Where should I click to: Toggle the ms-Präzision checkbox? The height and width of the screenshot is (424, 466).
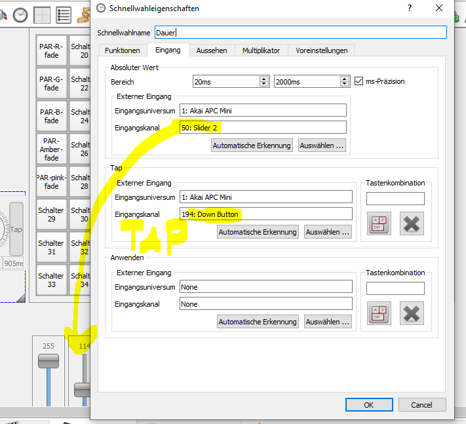[x=359, y=81]
